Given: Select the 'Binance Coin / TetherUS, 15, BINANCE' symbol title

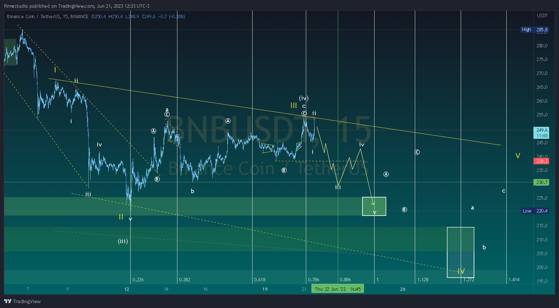Looking at the screenshot, I should pyautogui.click(x=48, y=17).
